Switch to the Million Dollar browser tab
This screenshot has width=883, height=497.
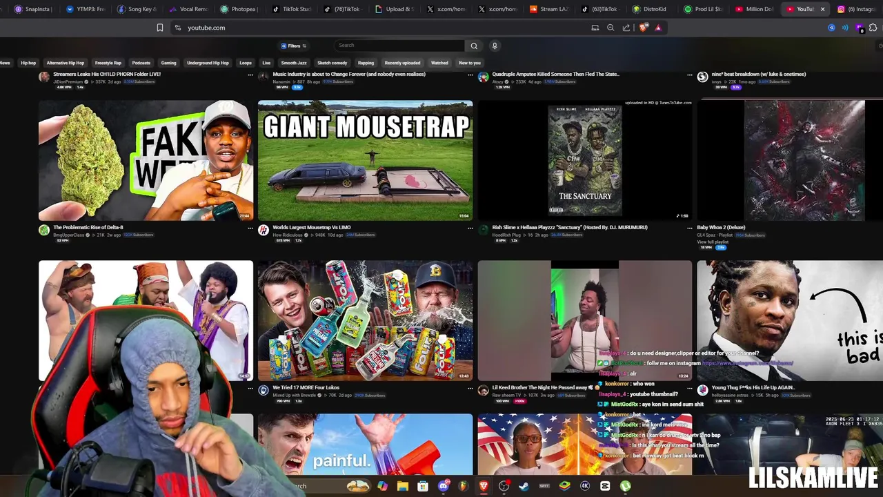tap(753, 9)
